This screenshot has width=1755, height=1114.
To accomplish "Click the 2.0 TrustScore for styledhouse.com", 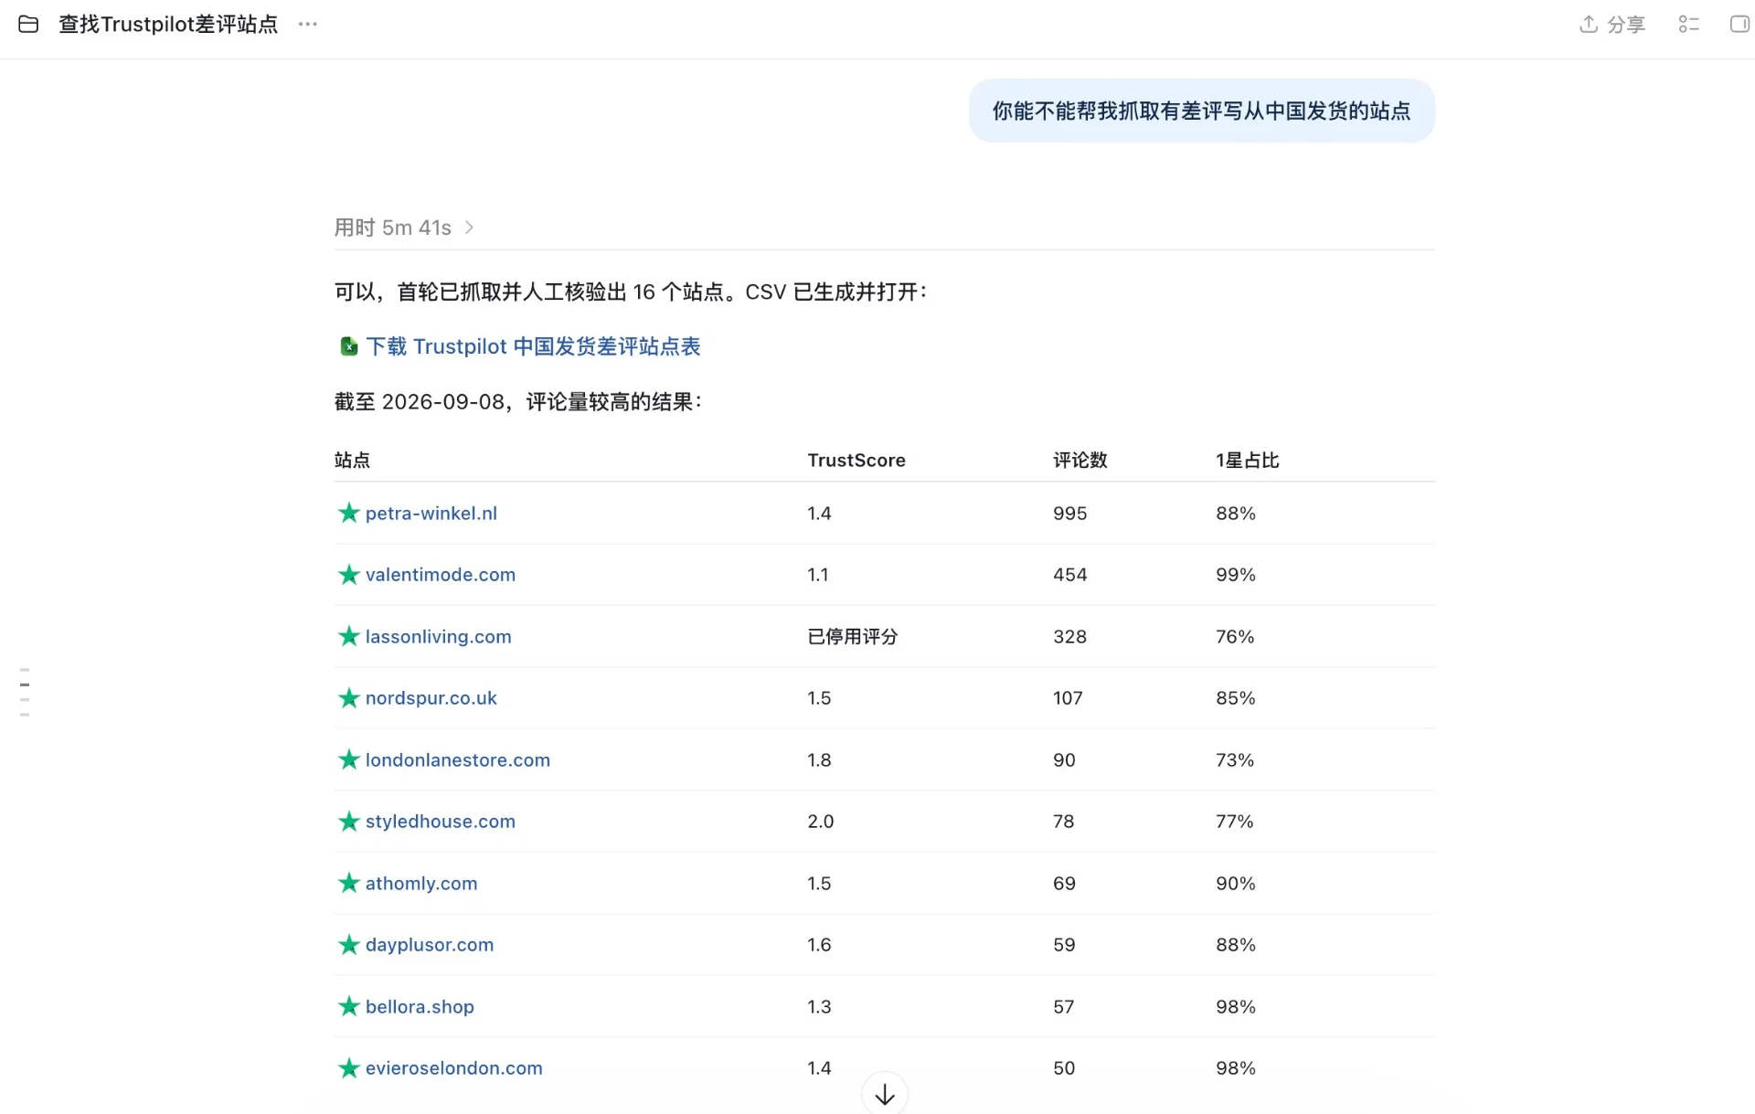I will (x=821, y=822).
